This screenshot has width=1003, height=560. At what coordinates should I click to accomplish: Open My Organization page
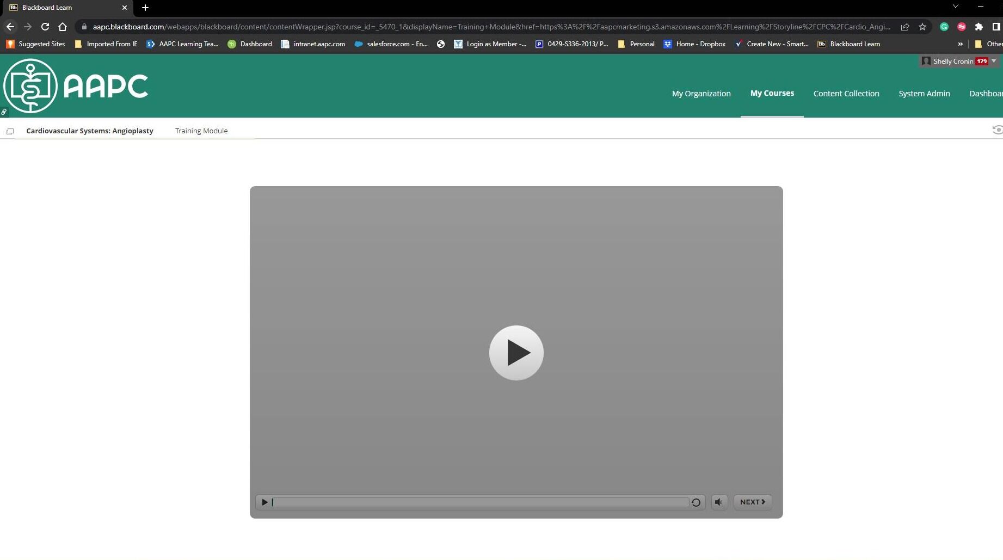click(701, 94)
